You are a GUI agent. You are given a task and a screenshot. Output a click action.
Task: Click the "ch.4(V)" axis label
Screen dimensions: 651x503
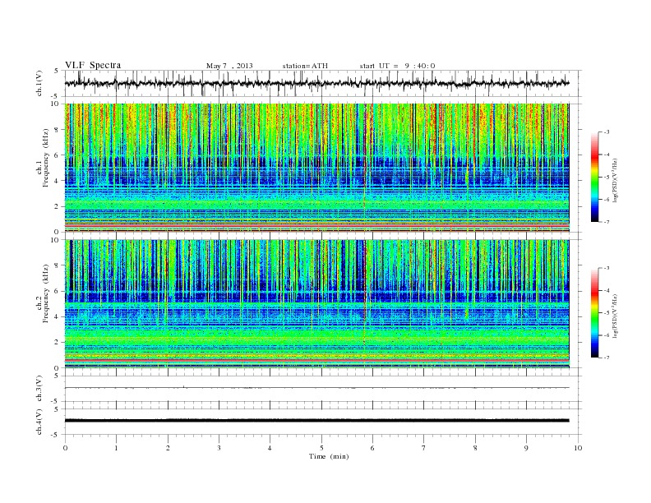[x=39, y=422]
